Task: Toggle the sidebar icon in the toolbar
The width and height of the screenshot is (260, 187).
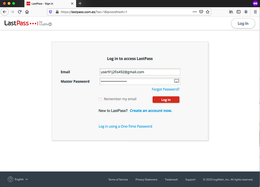Action: click(x=238, y=12)
